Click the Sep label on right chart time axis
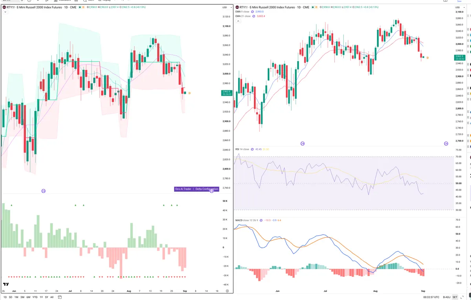 [x=423, y=291]
